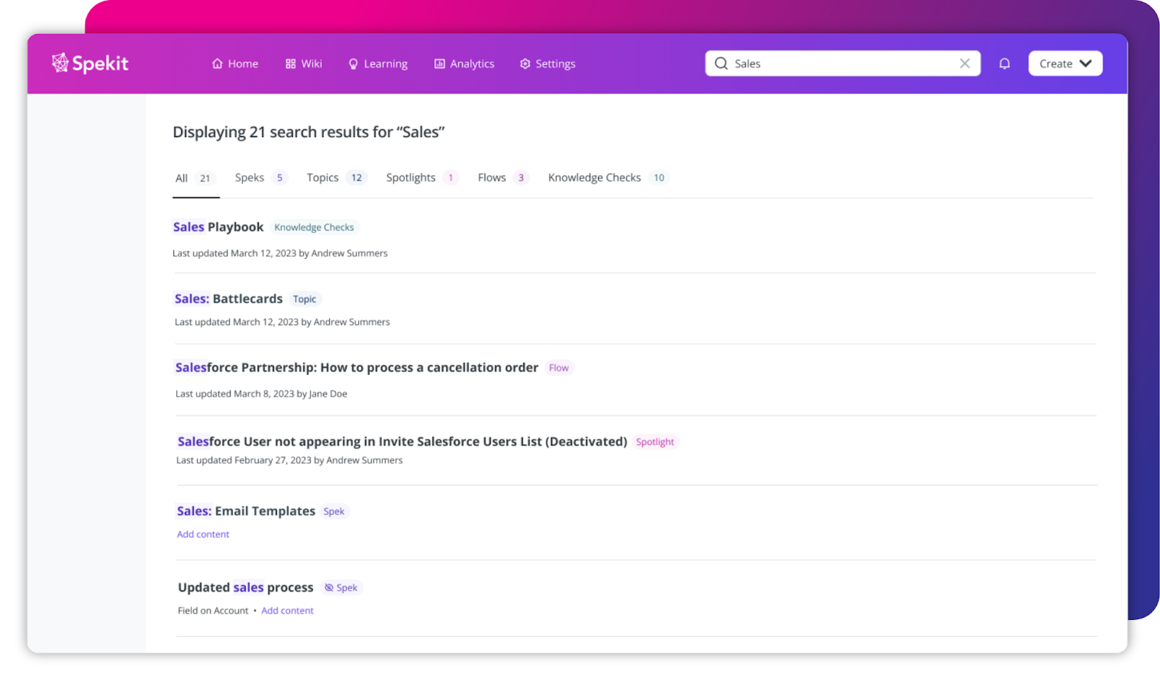Click the Spek tag on Updated sales process
This screenshot has height=675, width=1160.
point(341,587)
